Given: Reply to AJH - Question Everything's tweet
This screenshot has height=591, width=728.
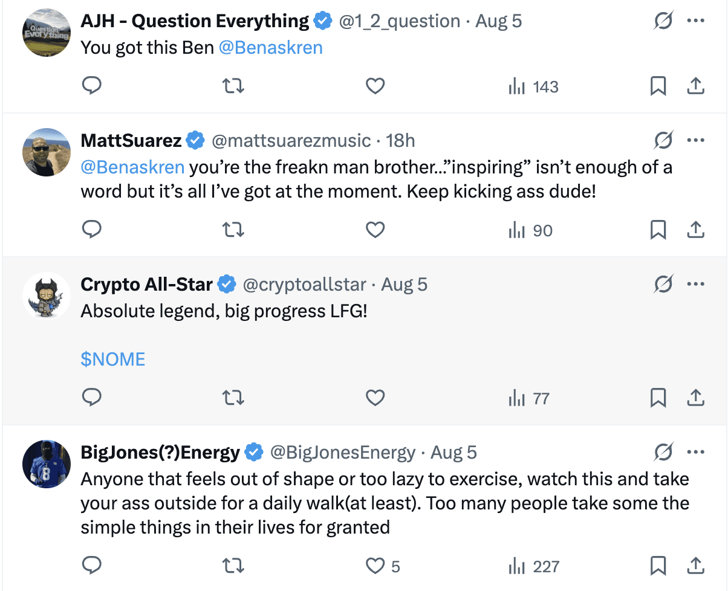Looking at the screenshot, I should click(91, 86).
